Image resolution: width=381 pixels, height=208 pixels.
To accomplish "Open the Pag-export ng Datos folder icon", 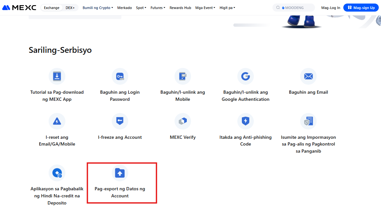I will point(120,173).
